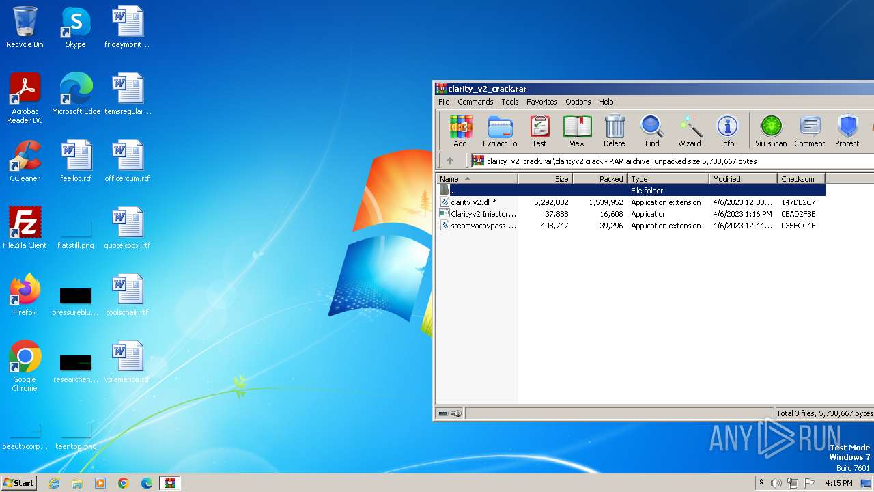Click the volume speaker tray icon
This screenshot has width=874, height=492.
pos(776,483)
